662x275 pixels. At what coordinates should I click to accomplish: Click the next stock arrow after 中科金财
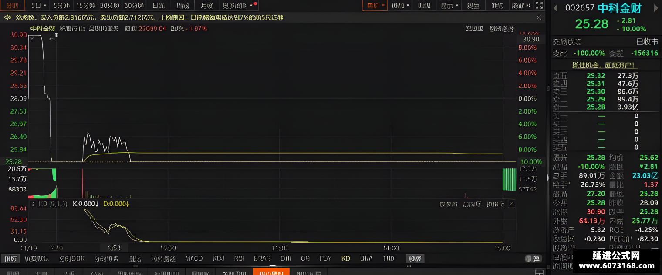(656, 8)
